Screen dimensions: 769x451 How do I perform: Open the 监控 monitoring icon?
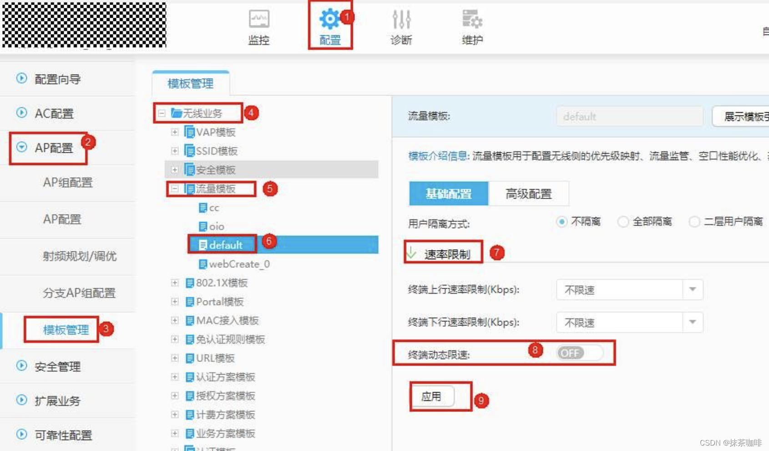(x=259, y=20)
